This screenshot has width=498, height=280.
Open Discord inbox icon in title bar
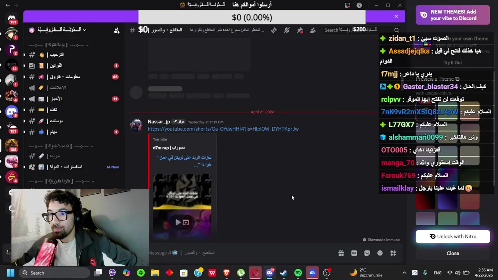pyautogui.click(x=347, y=5)
